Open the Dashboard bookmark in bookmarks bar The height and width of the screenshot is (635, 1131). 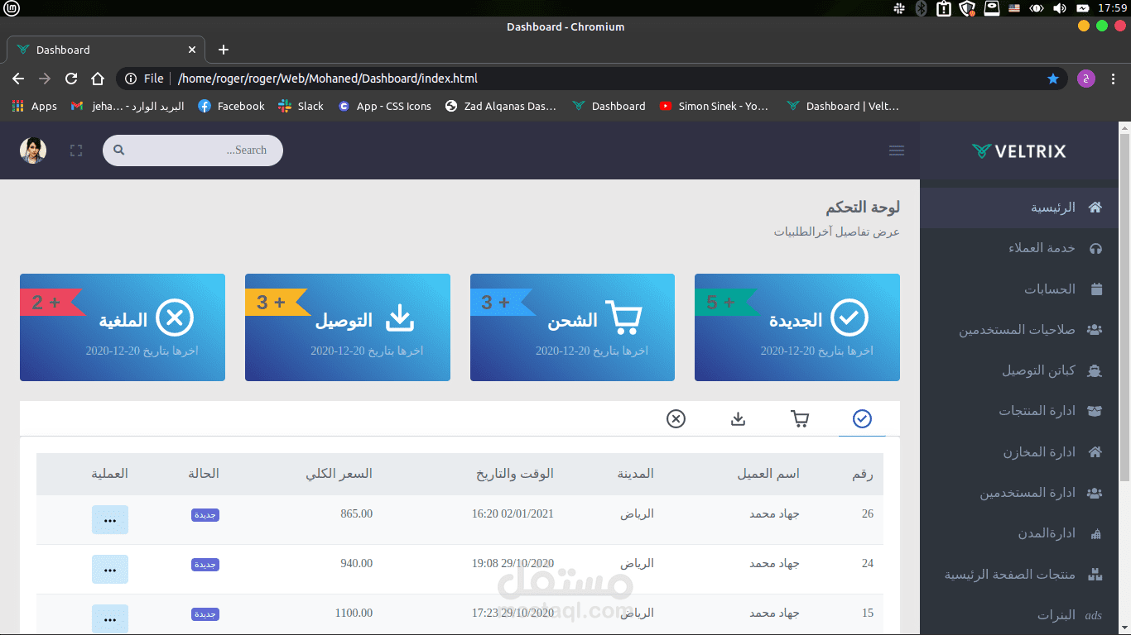pyautogui.click(x=609, y=106)
